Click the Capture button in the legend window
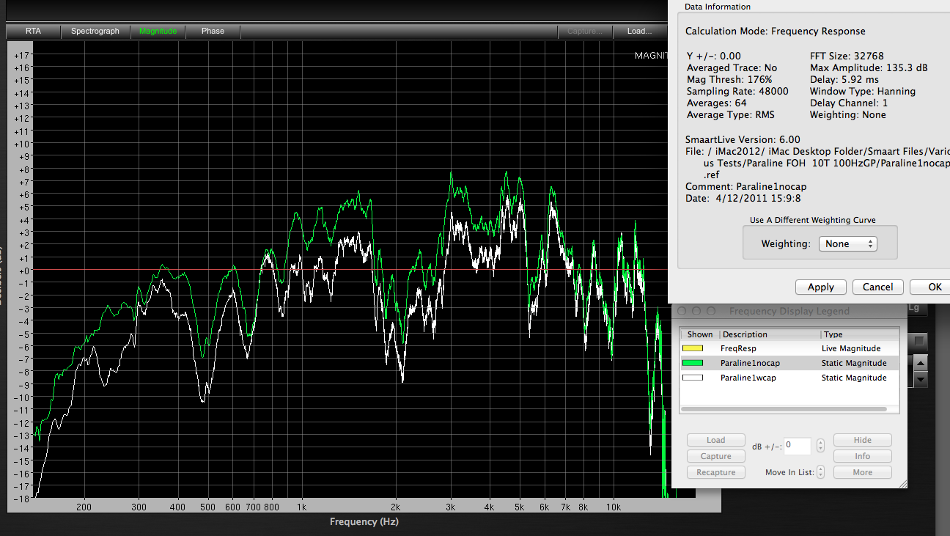This screenshot has height=536, width=950. pyautogui.click(x=715, y=456)
